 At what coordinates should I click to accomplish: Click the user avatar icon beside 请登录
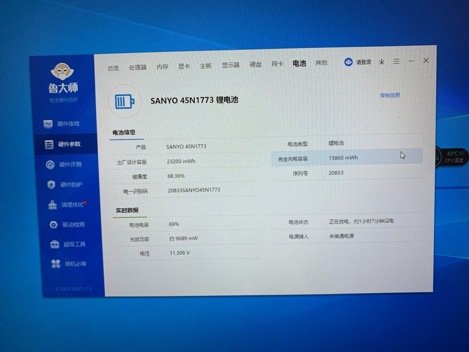(x=349, y=62)
